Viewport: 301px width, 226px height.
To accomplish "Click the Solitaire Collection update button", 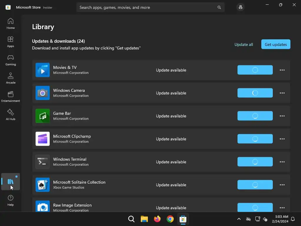I will point(255,185).
